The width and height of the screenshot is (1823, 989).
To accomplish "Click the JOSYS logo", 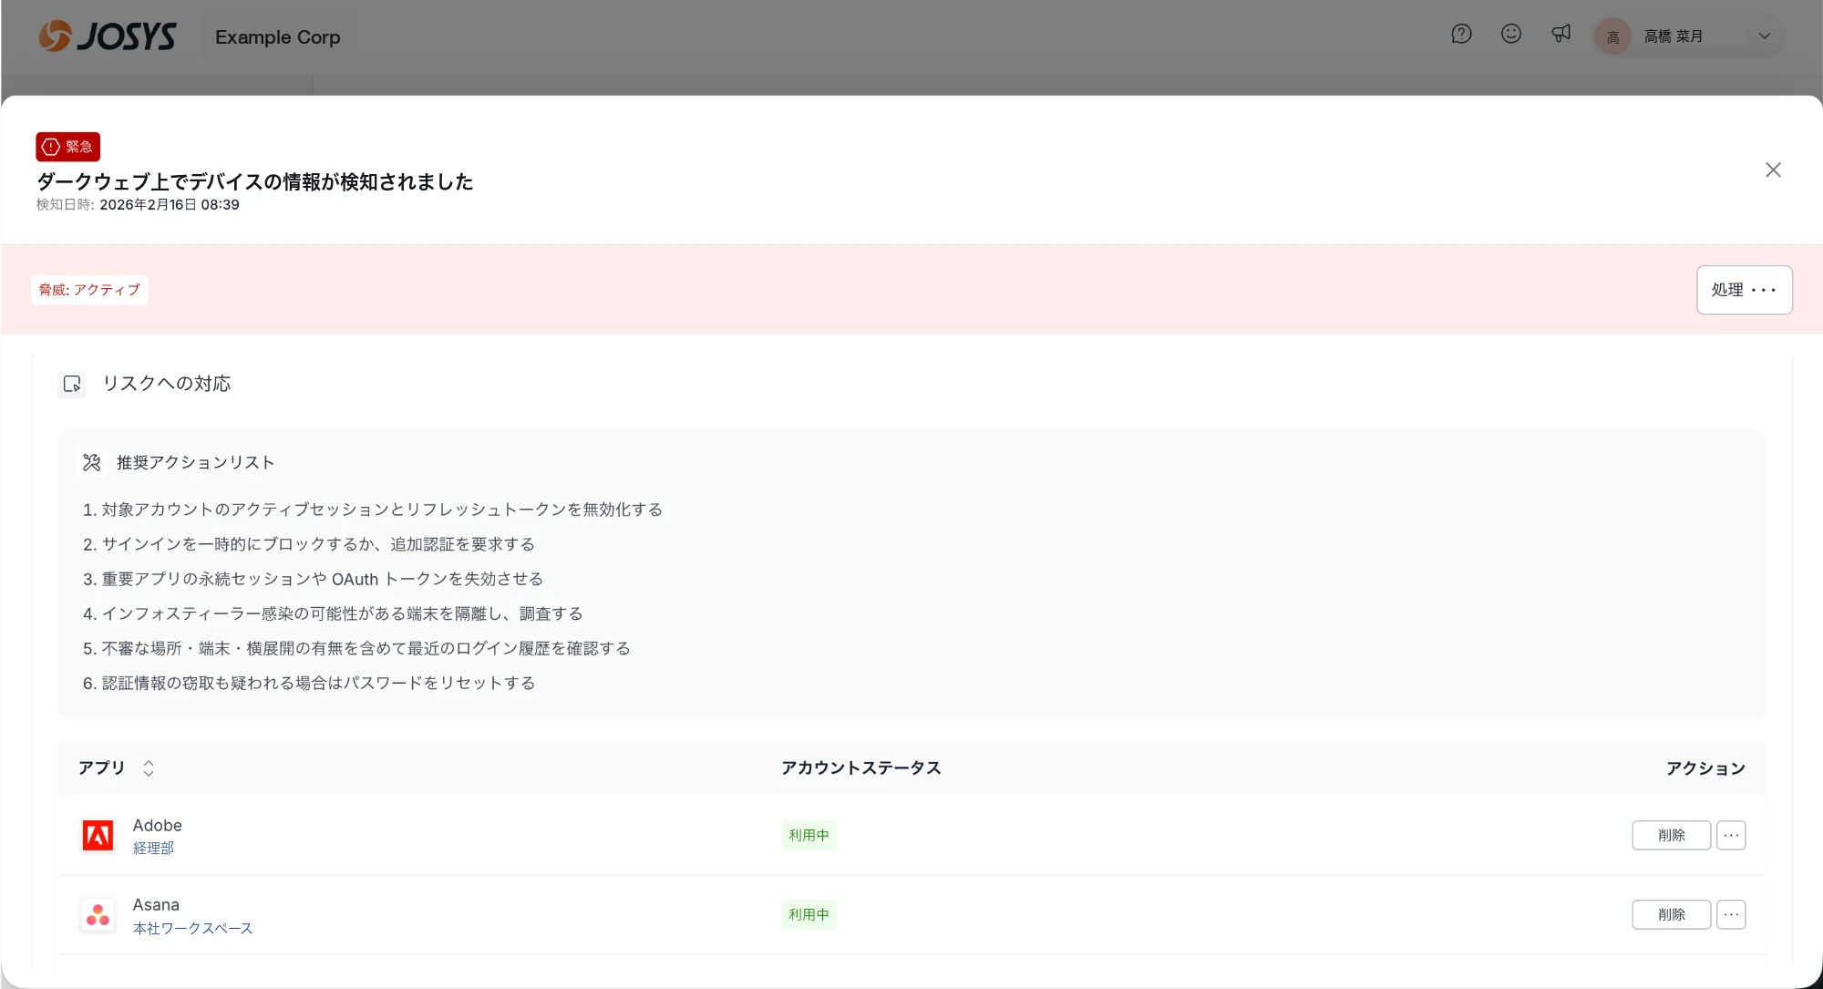I will pos(108,36).
